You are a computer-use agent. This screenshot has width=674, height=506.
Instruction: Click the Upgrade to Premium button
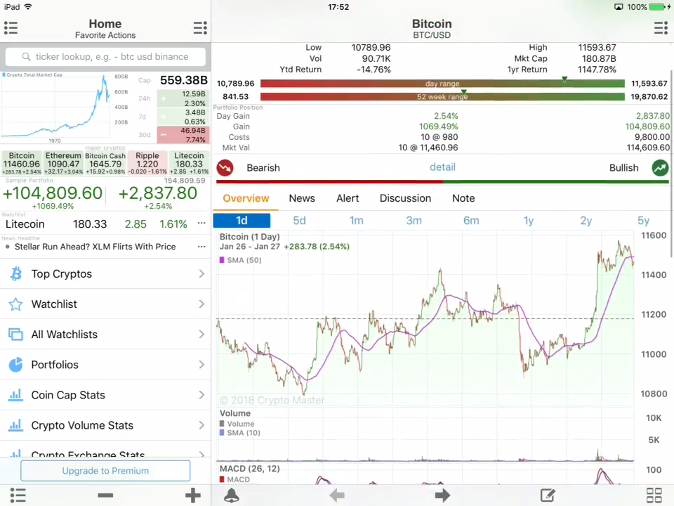point(105,471)
